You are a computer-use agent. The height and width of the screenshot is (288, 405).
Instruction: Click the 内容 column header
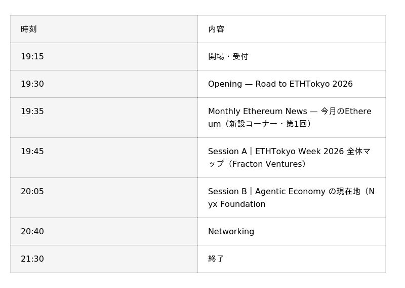292,29
